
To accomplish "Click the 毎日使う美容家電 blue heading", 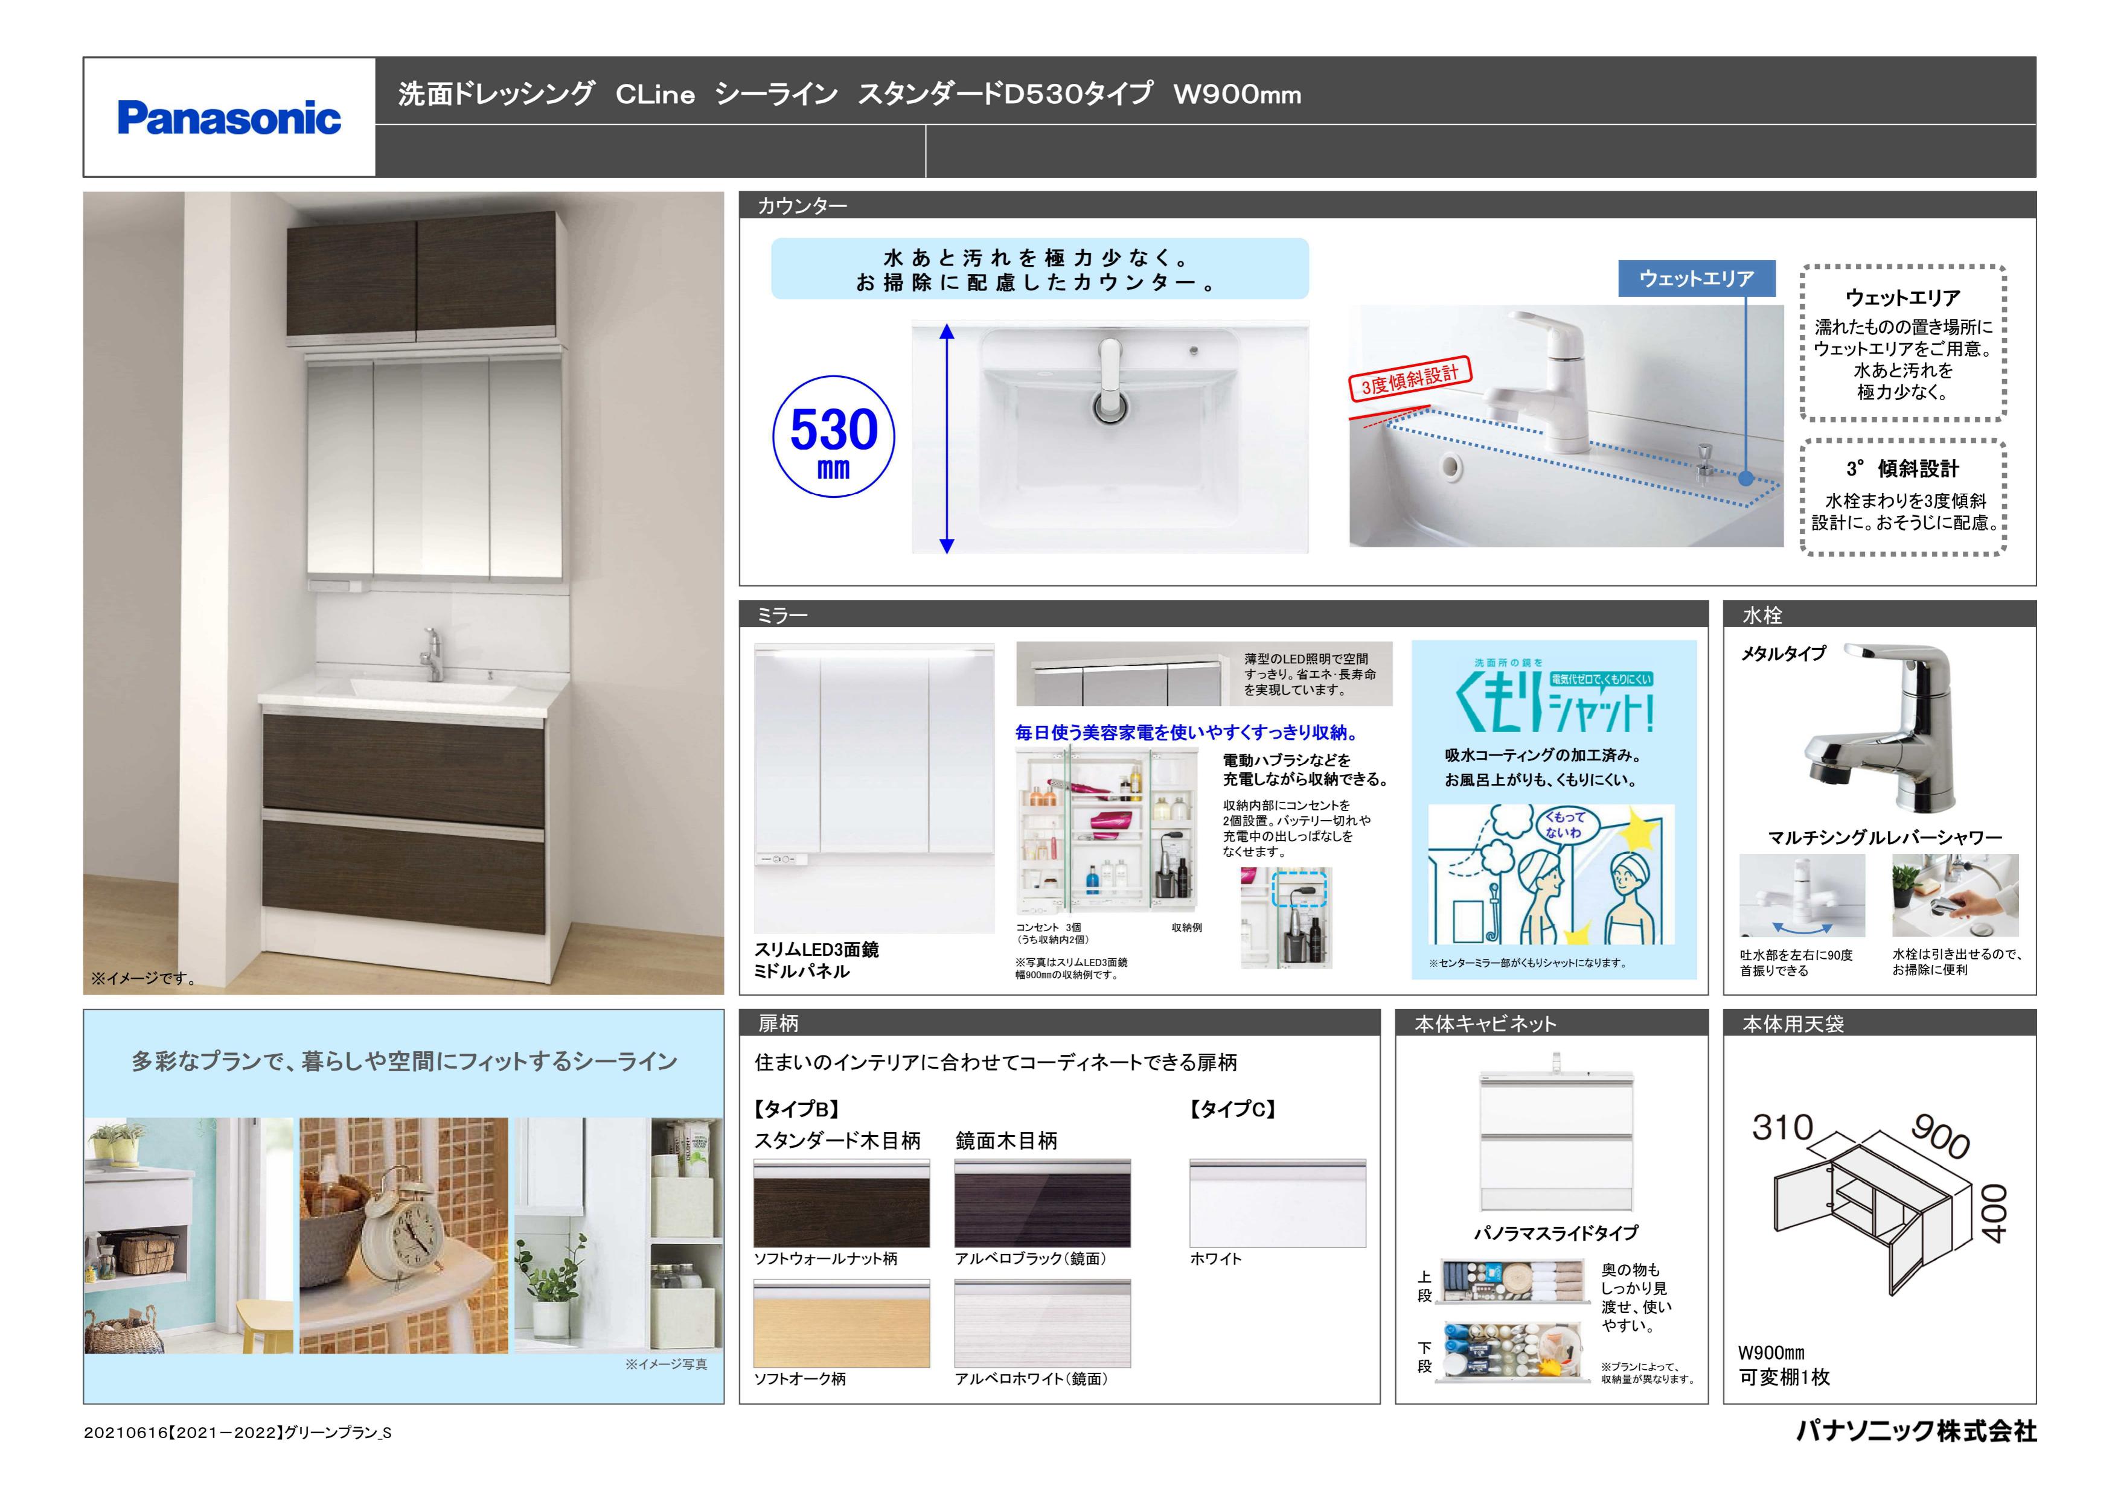I will [1188, 733].
